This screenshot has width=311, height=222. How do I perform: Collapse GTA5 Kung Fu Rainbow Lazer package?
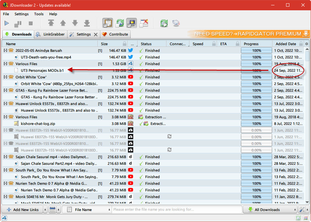(5, 90)
